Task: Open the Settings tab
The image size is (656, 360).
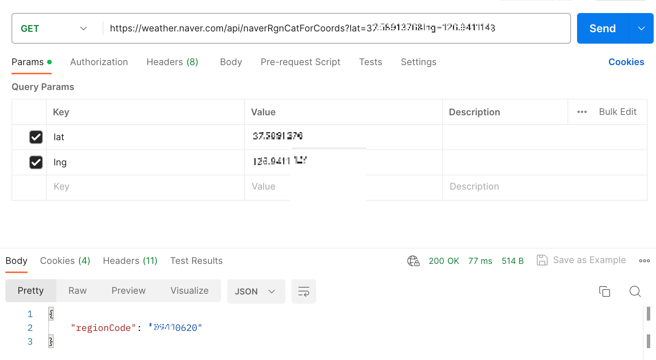Action: point(418,62)
